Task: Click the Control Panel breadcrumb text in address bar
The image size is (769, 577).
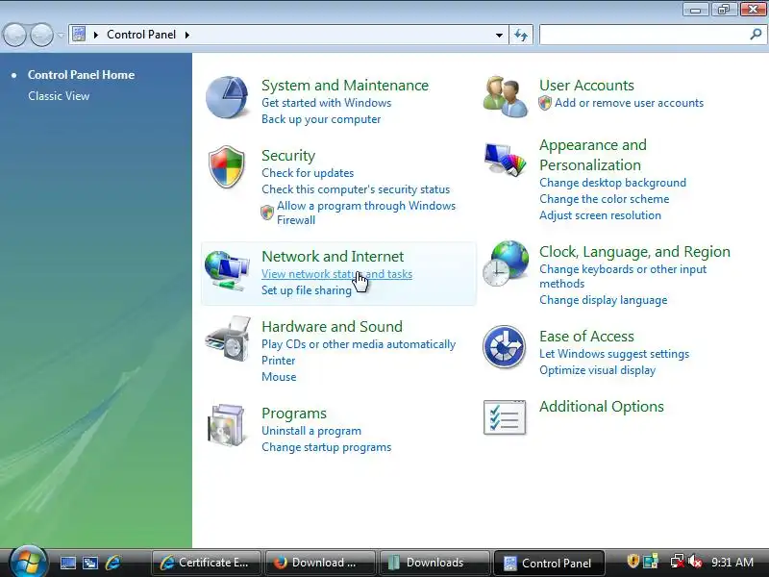Action: [141, 35]
